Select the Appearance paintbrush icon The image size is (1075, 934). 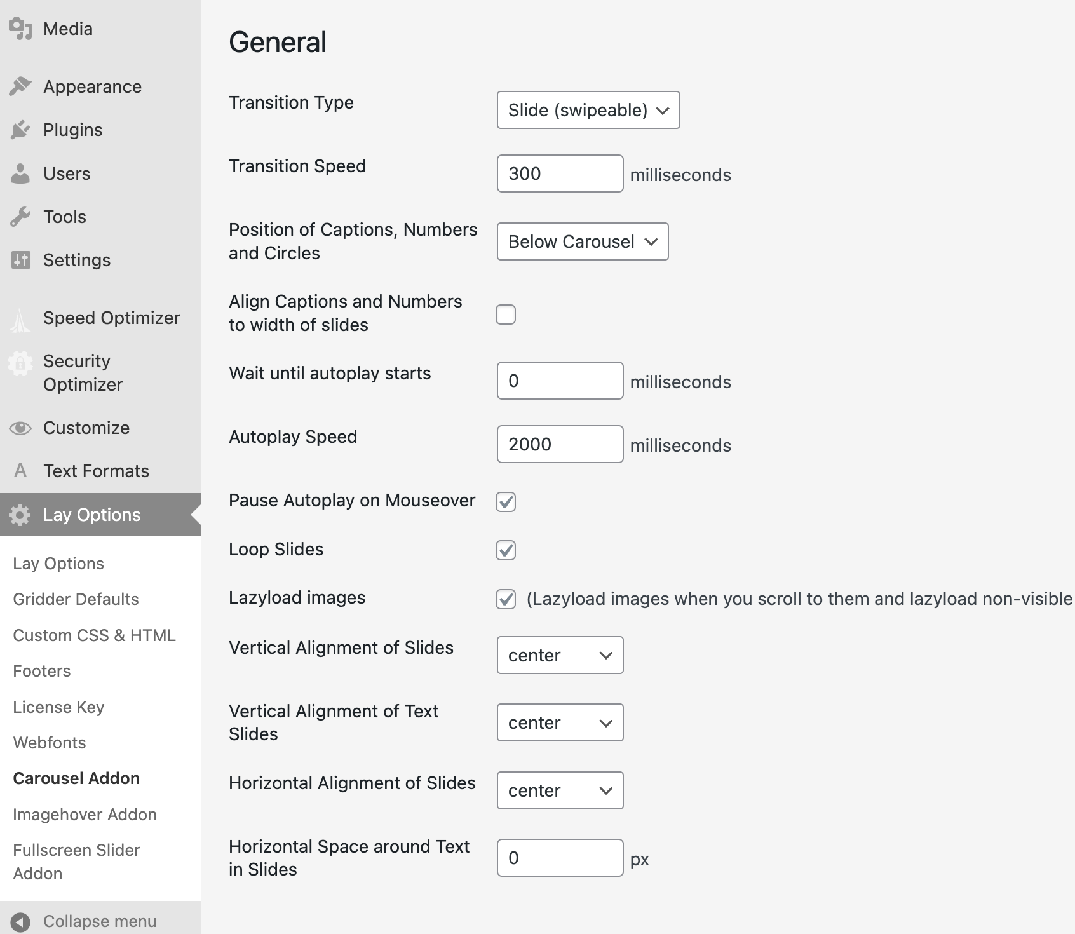pyautogui.click(x=20, y=86)
